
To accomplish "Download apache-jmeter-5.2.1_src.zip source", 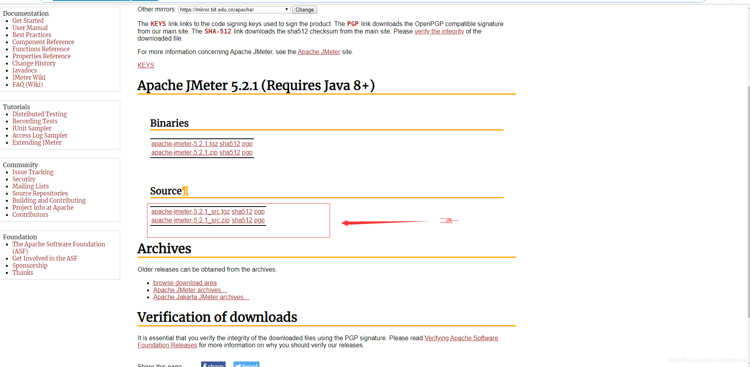I will tap(190, 220).
